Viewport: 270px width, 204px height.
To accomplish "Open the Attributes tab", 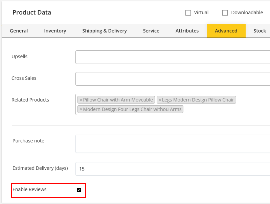I will tap(187, 31).
